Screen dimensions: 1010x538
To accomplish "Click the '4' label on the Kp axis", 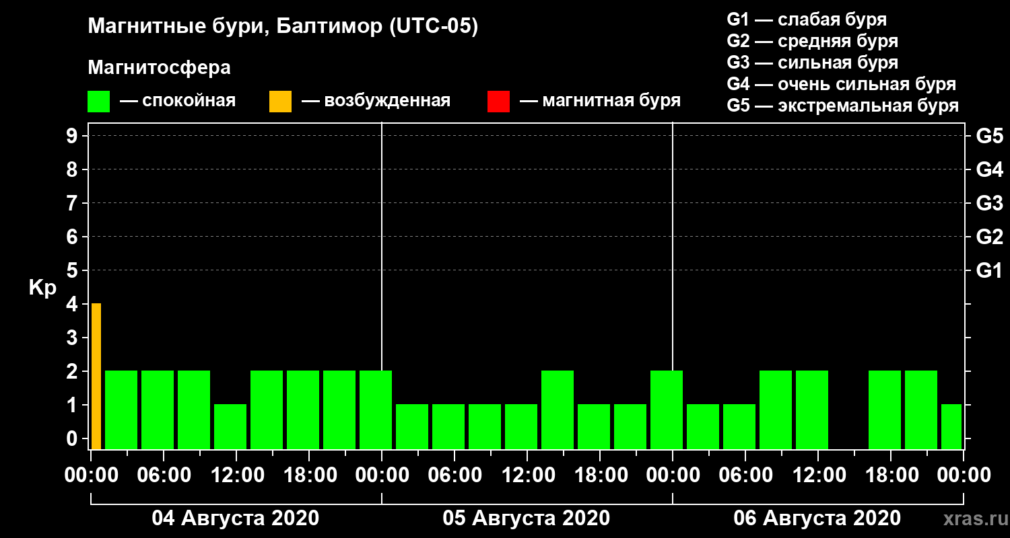I will (73, 305).
